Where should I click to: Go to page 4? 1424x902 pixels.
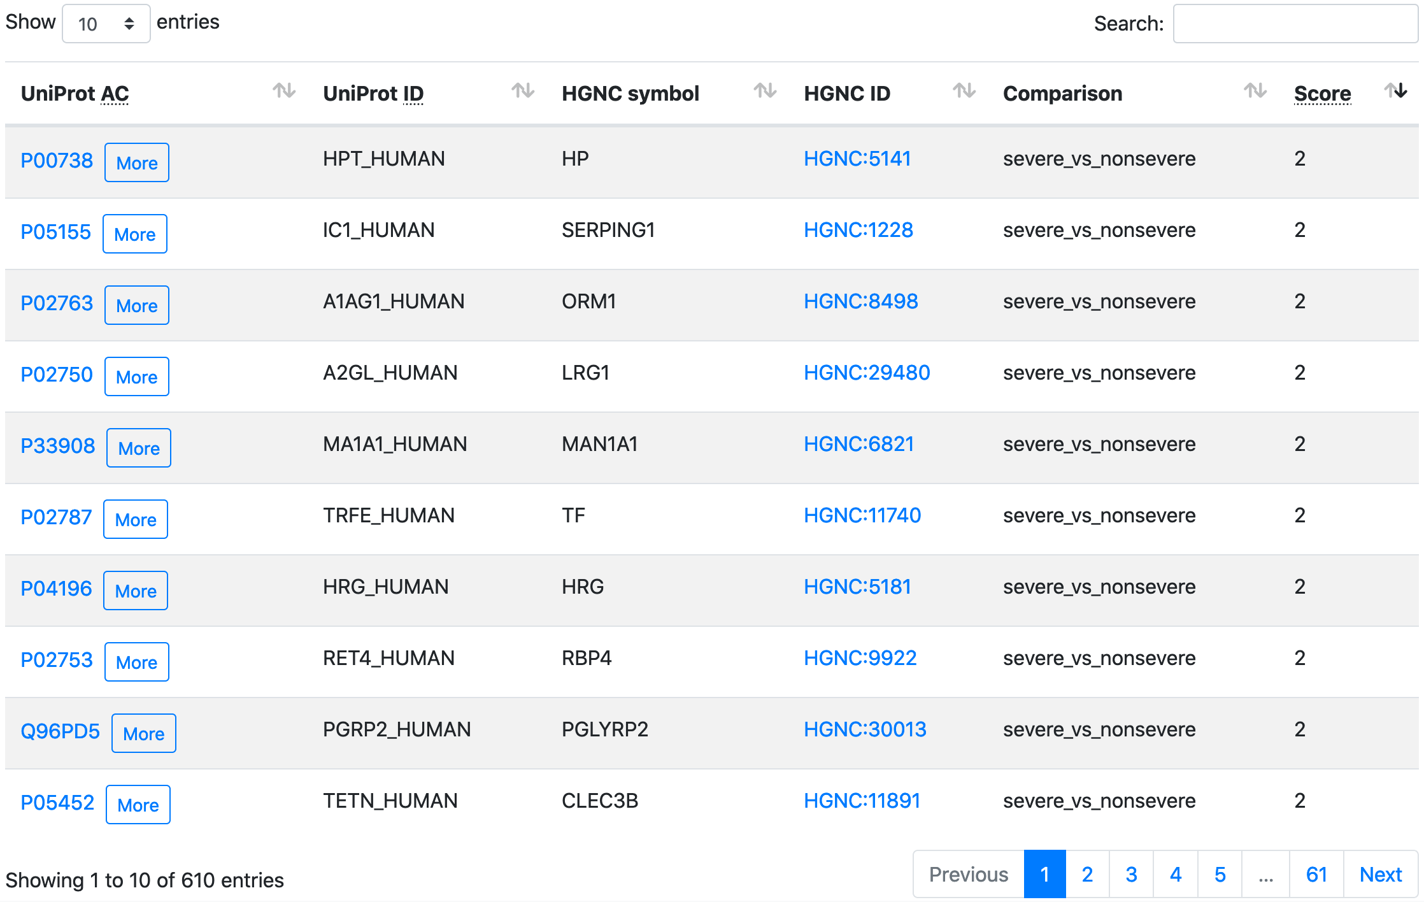click(x=1176, y=874)
